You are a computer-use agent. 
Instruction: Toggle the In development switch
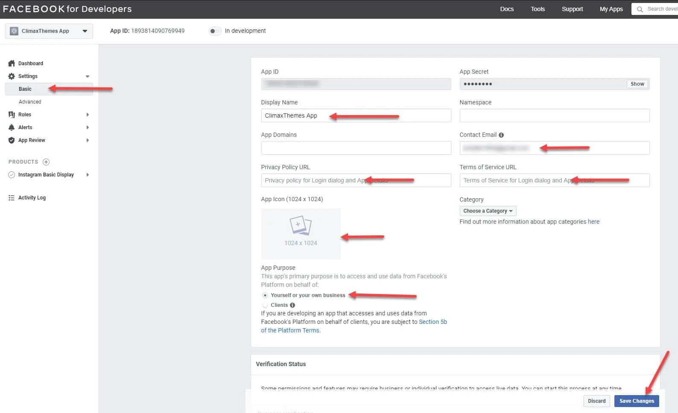215,31
